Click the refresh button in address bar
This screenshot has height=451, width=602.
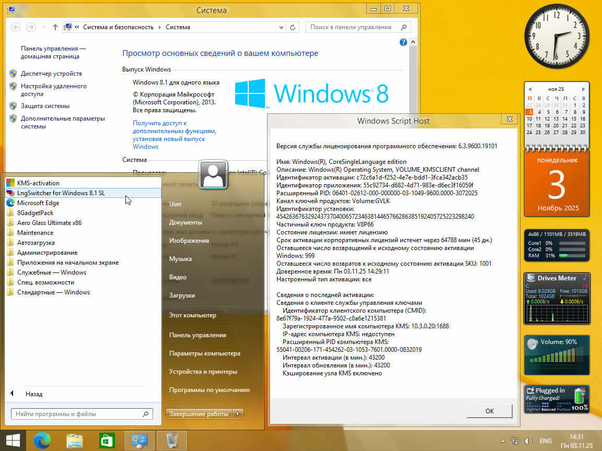[x=293, y=27]
